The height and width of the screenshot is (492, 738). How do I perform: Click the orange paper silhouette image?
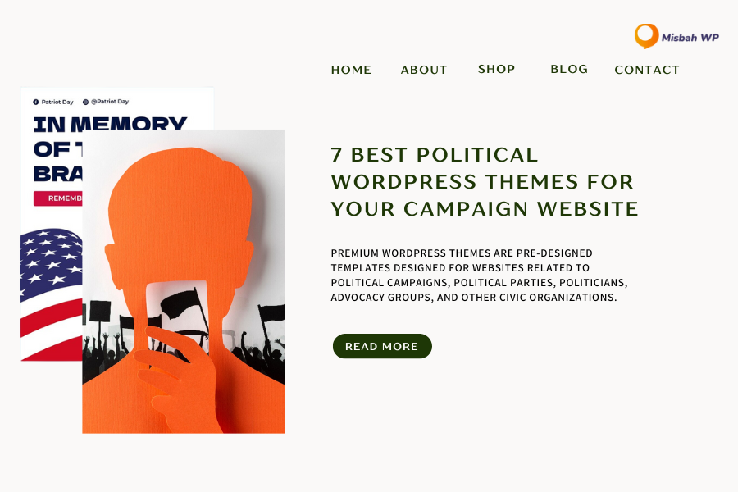(x=183, y=281)
